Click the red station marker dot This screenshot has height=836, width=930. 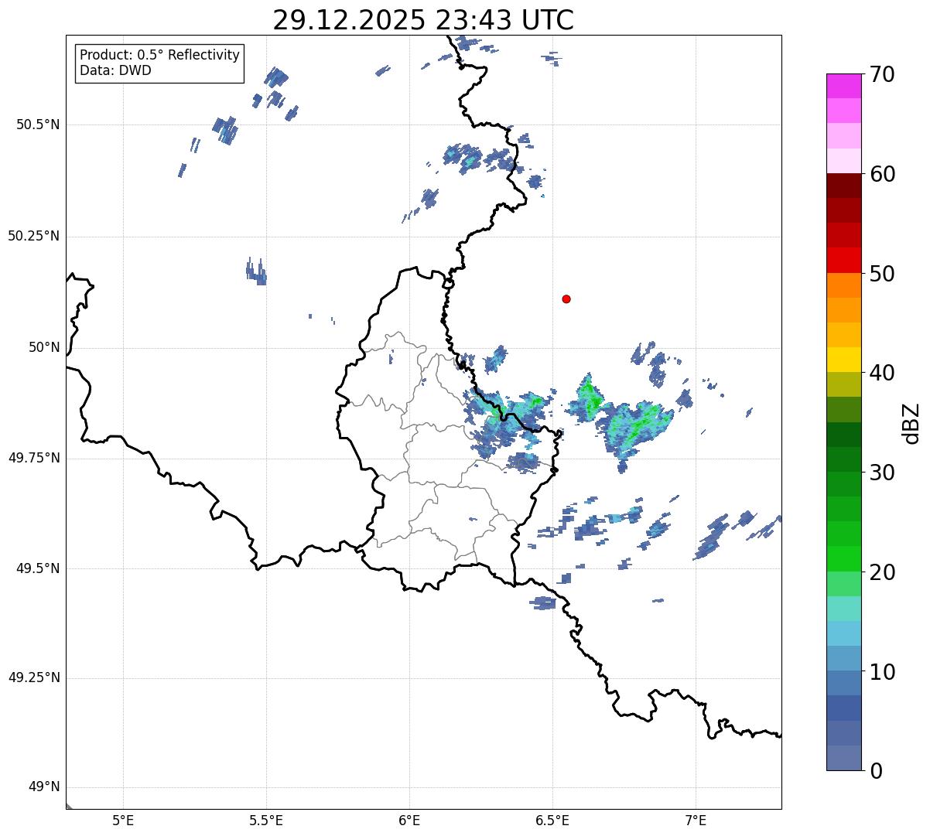pos(566,299)
